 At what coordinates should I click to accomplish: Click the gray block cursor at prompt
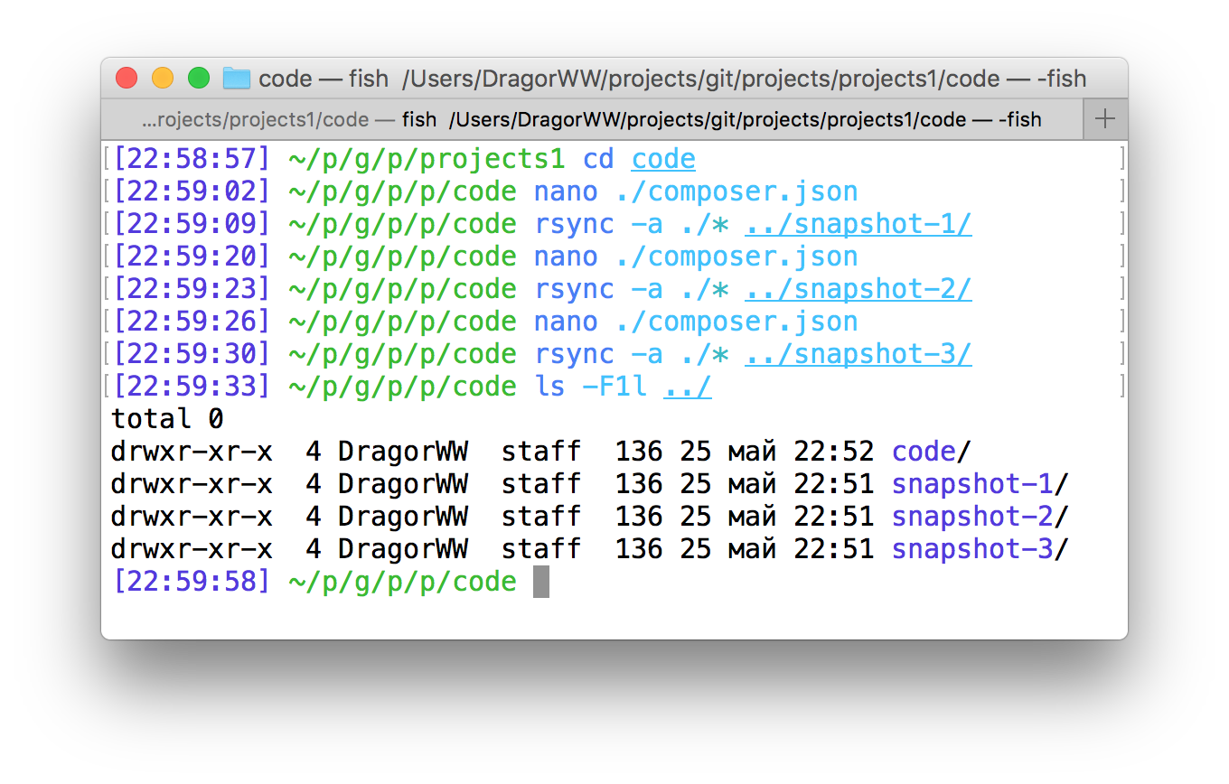(x=541, y=582)
